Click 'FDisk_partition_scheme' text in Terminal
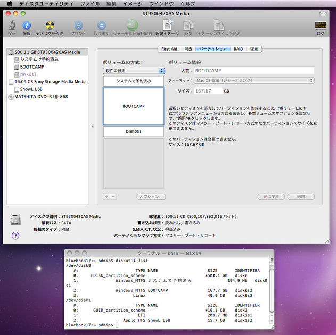The width and height of the screenshot is (336, 335). [118, 275]
